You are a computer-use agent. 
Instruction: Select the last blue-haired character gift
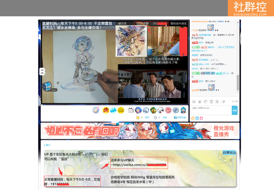click(183, 110)
